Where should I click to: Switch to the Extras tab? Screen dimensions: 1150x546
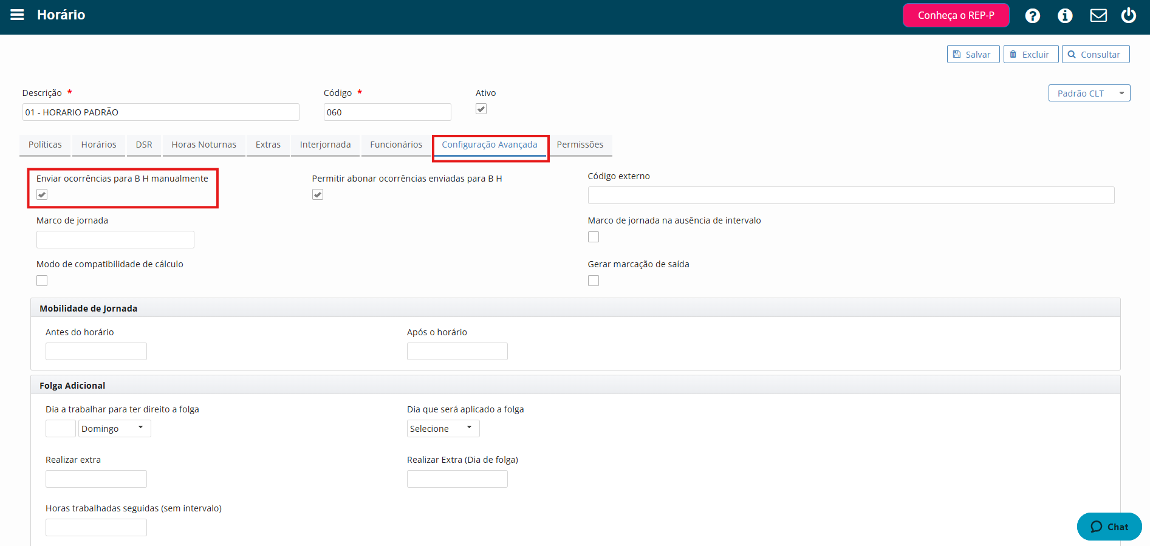click(268, 145)
